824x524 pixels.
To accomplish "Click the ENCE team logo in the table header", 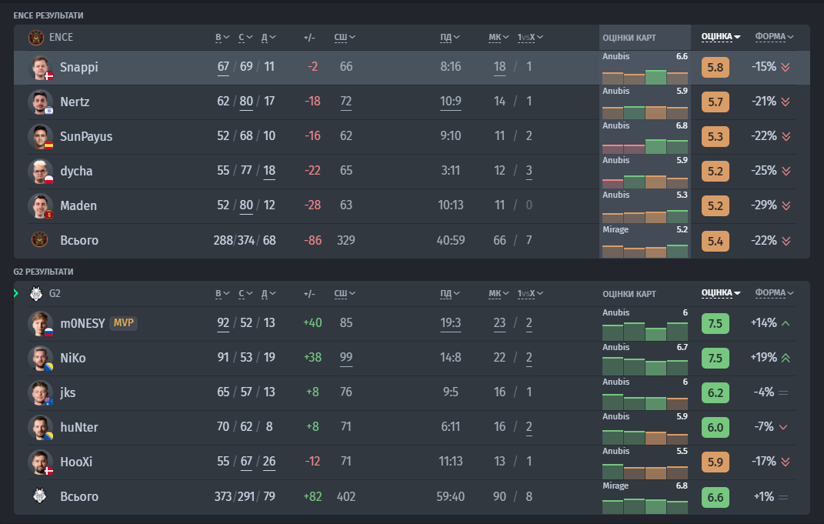I will (35, 37).
